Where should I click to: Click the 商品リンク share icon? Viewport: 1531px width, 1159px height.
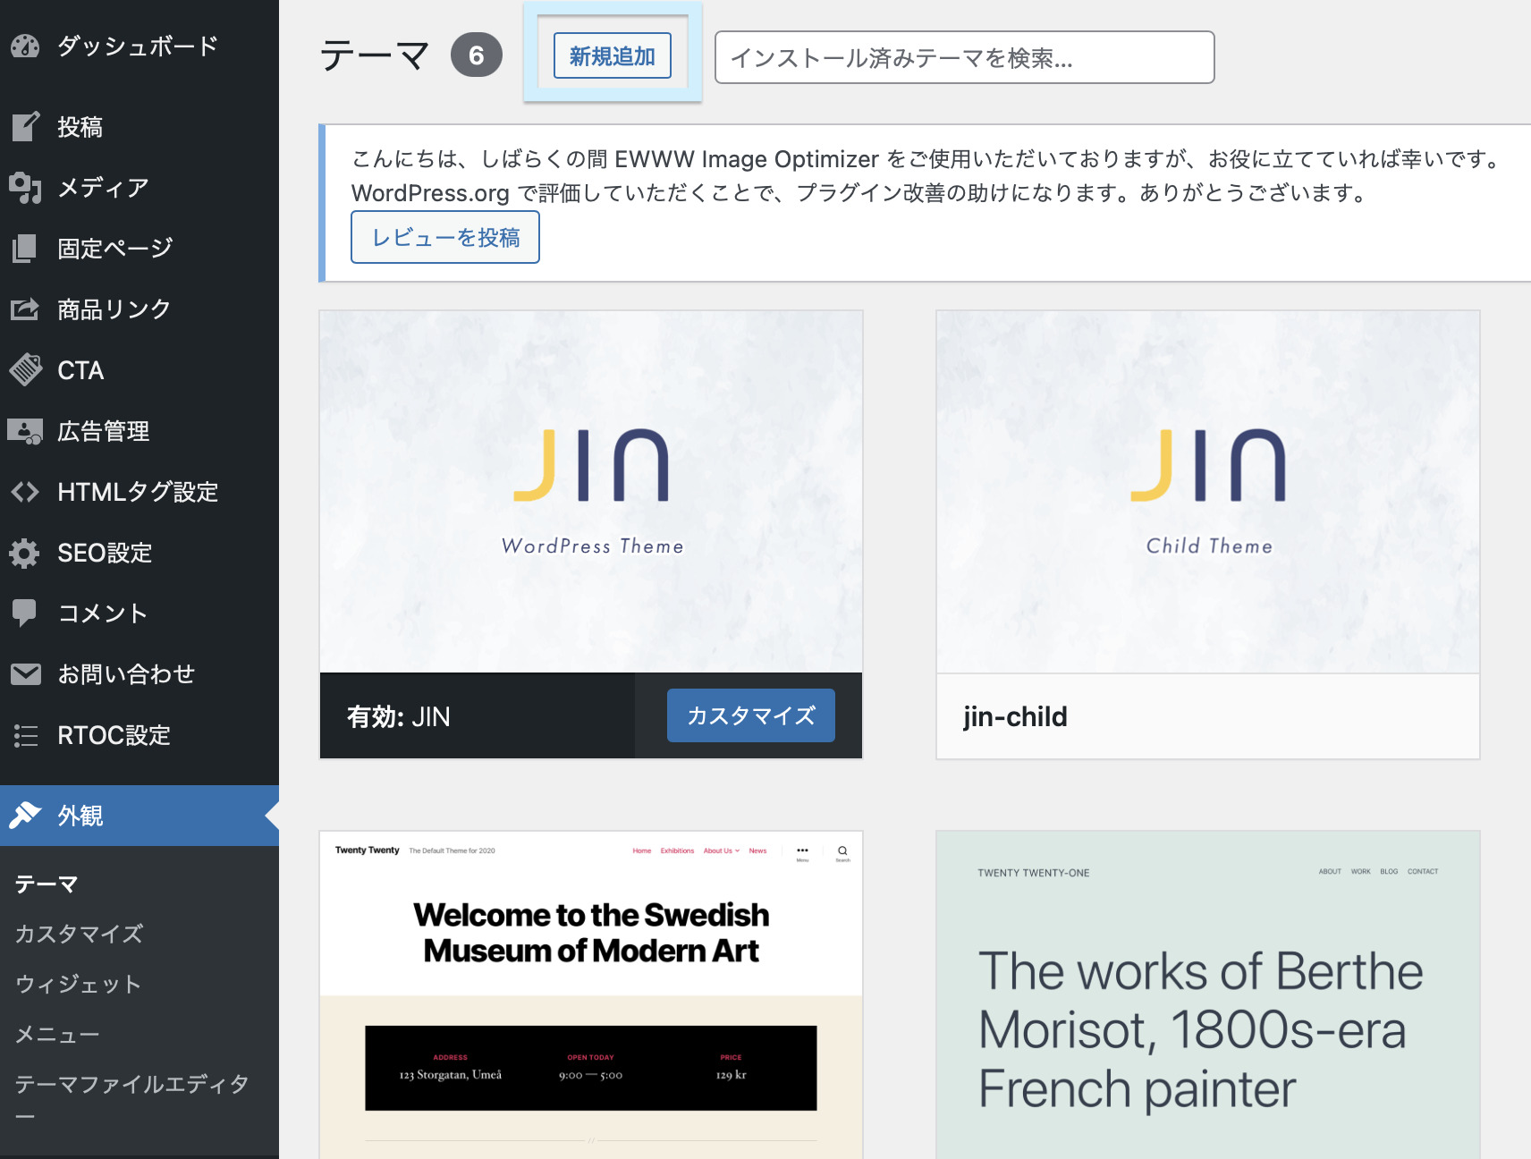point(25,309)
